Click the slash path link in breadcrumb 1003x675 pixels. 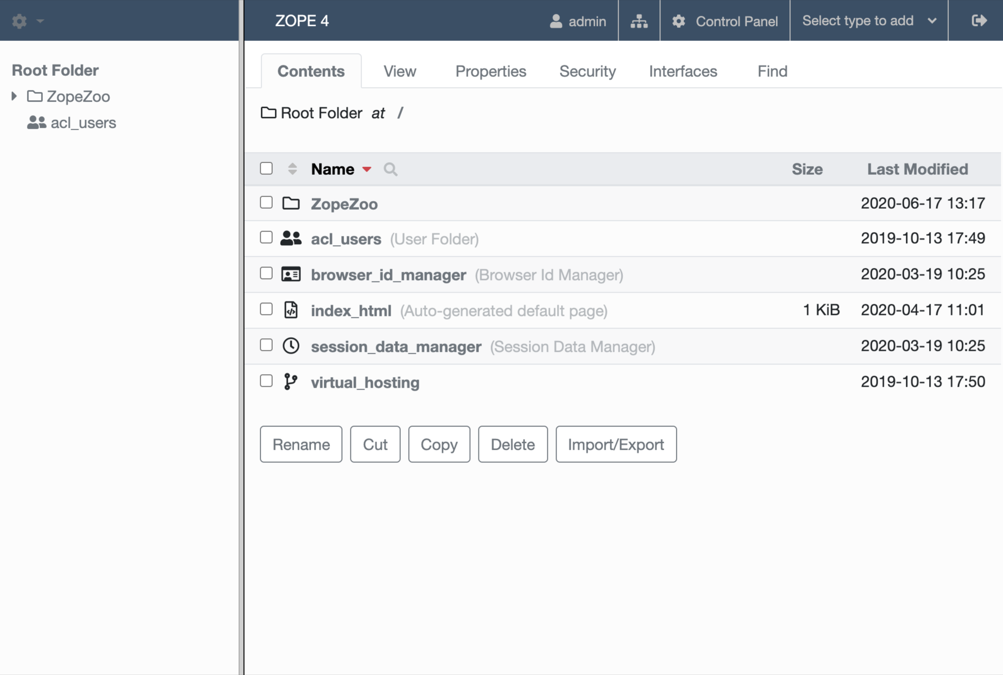400,113
